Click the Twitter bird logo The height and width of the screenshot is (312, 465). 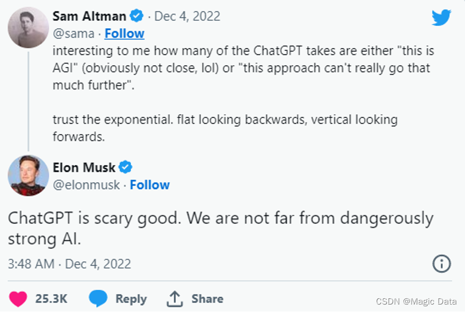pyautogui.click(x=441, y=18)
